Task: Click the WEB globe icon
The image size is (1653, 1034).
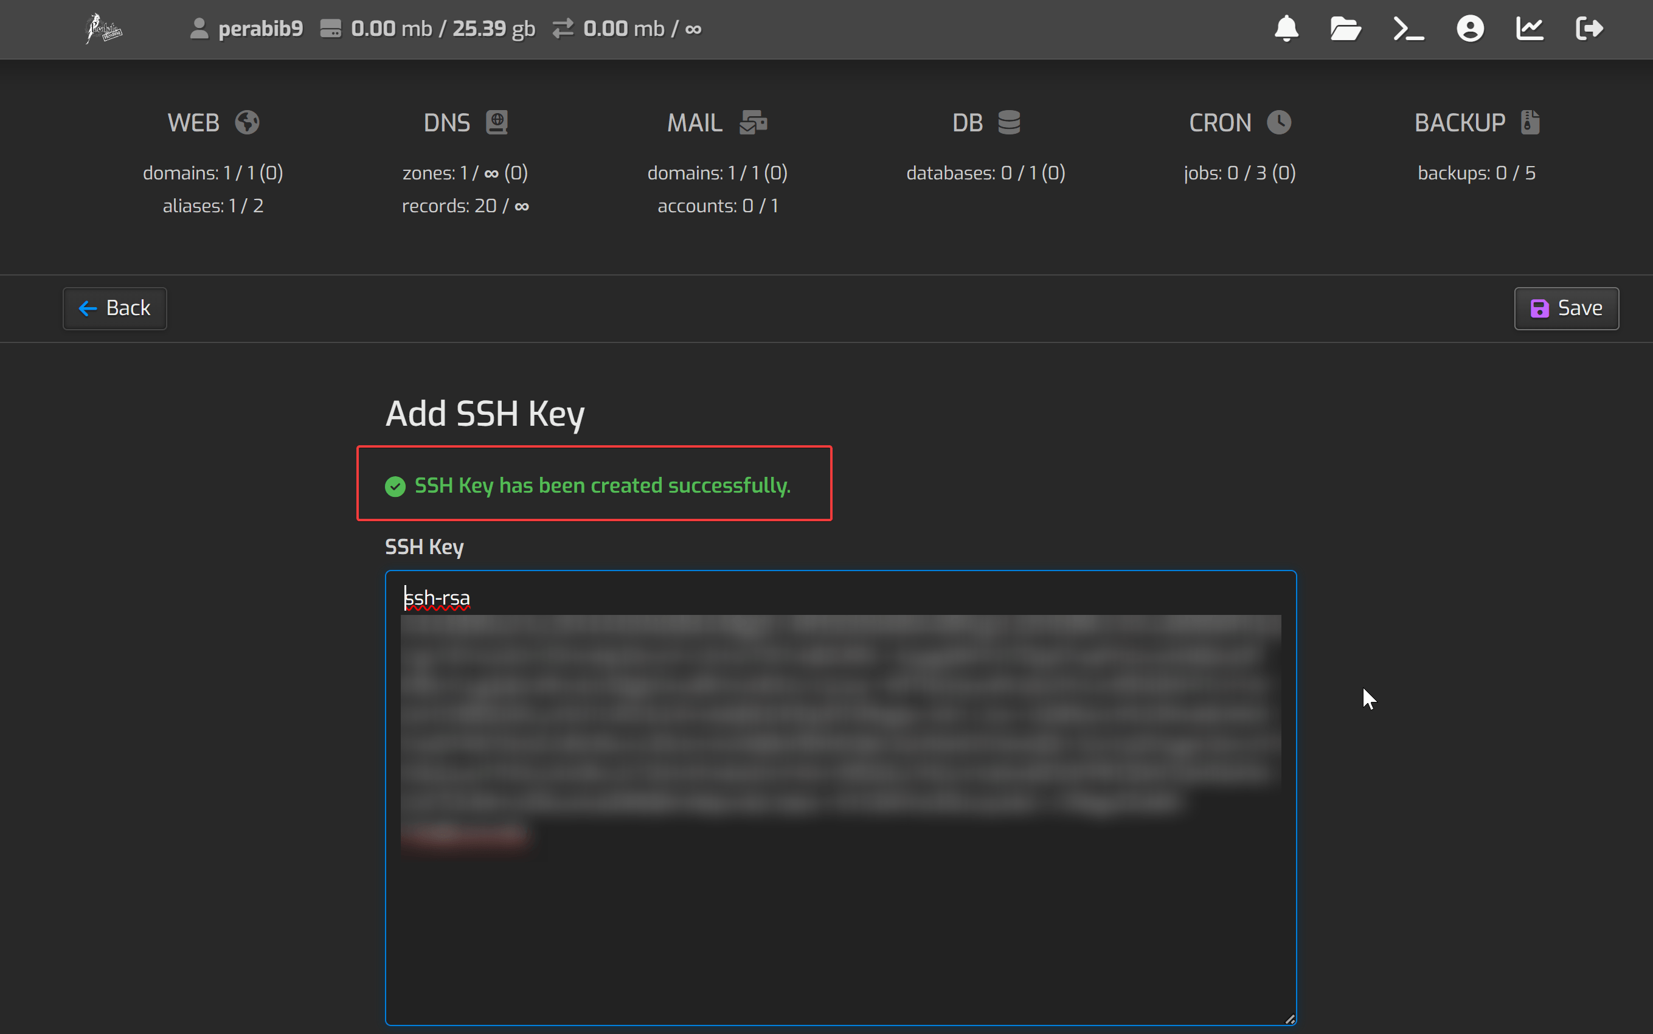Action: [x=247, y=122]
